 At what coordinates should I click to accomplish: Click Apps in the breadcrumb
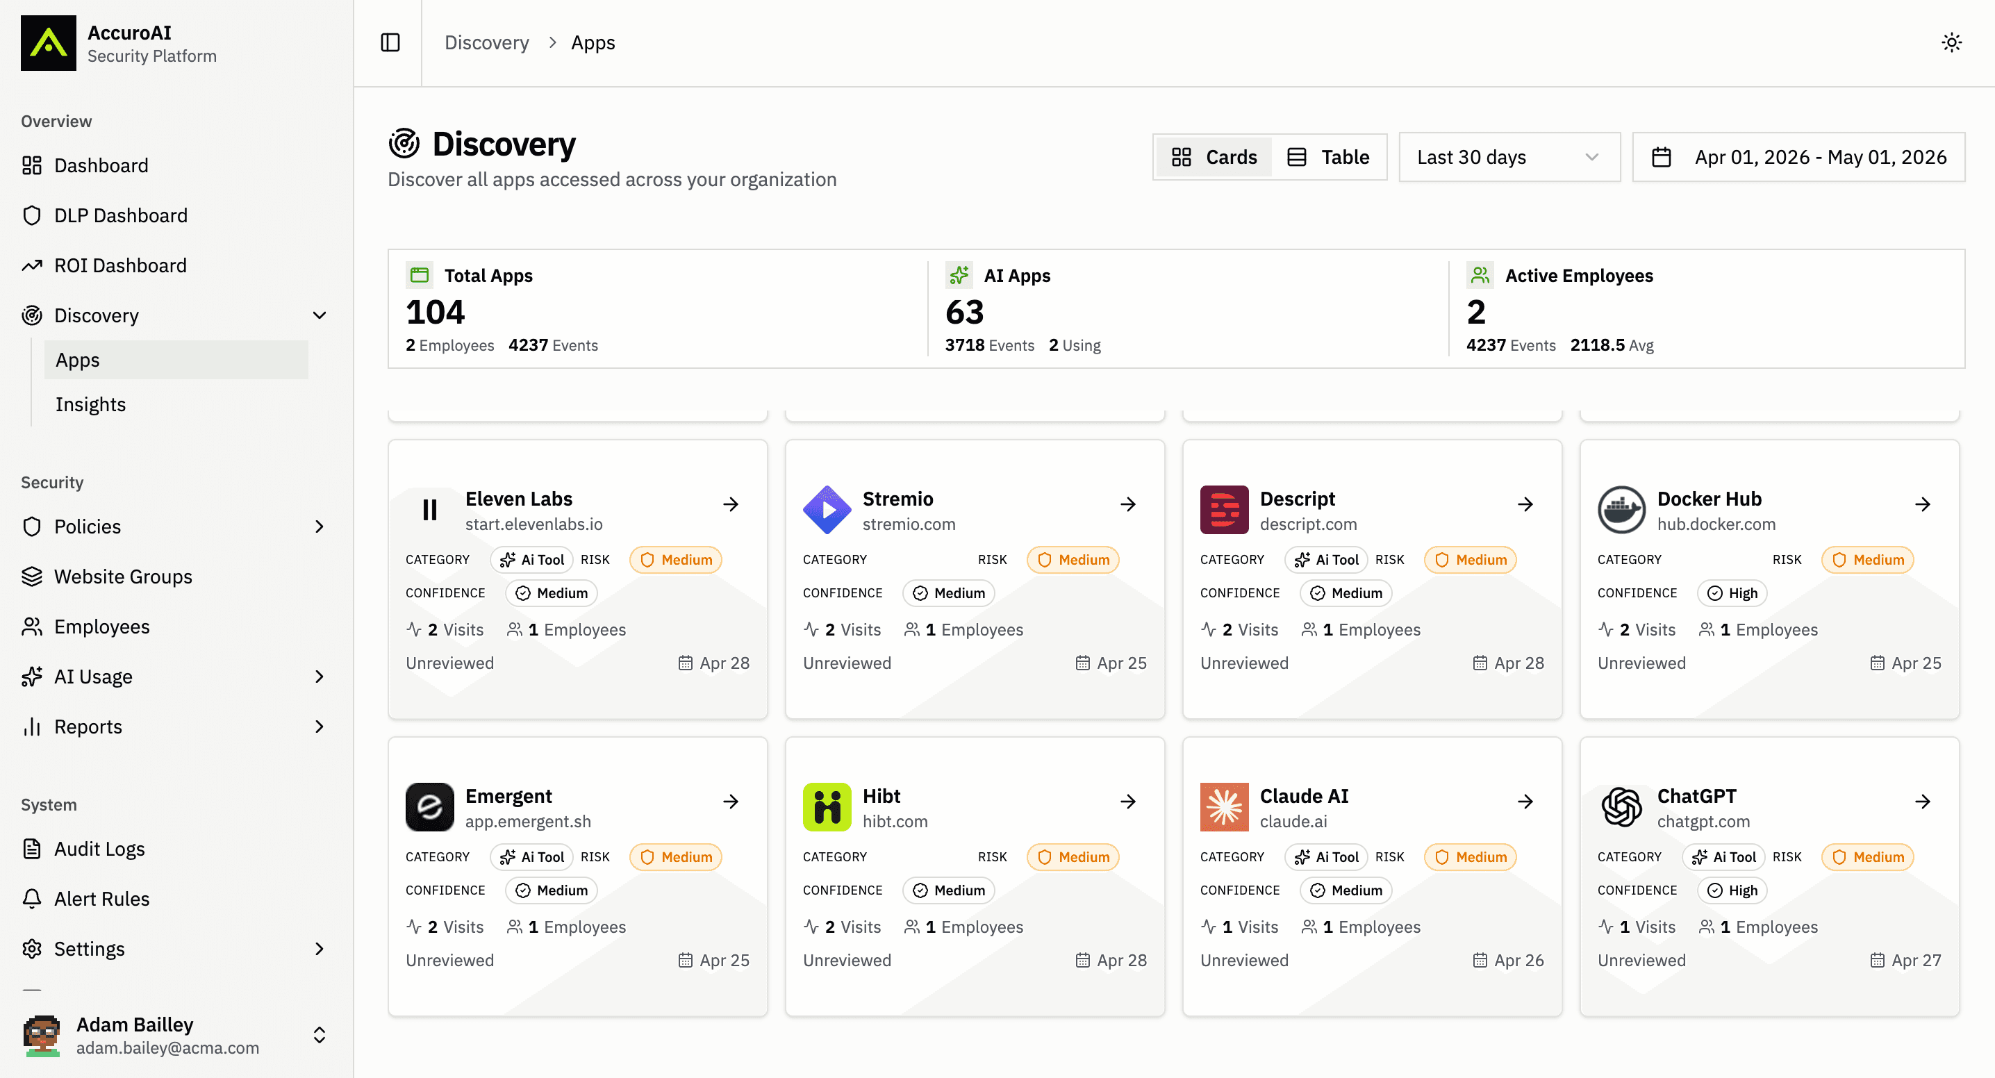coord(593,42)
